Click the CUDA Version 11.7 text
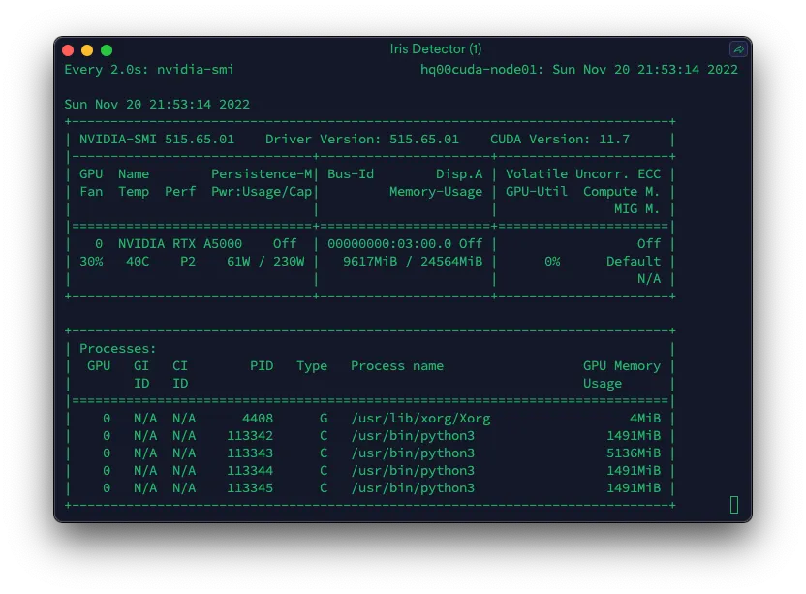This screenshot has height=594, width=806. [560, 140]
